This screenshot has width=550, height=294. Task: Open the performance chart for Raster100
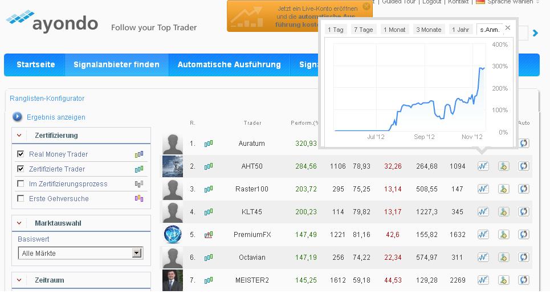coord(483,189)
